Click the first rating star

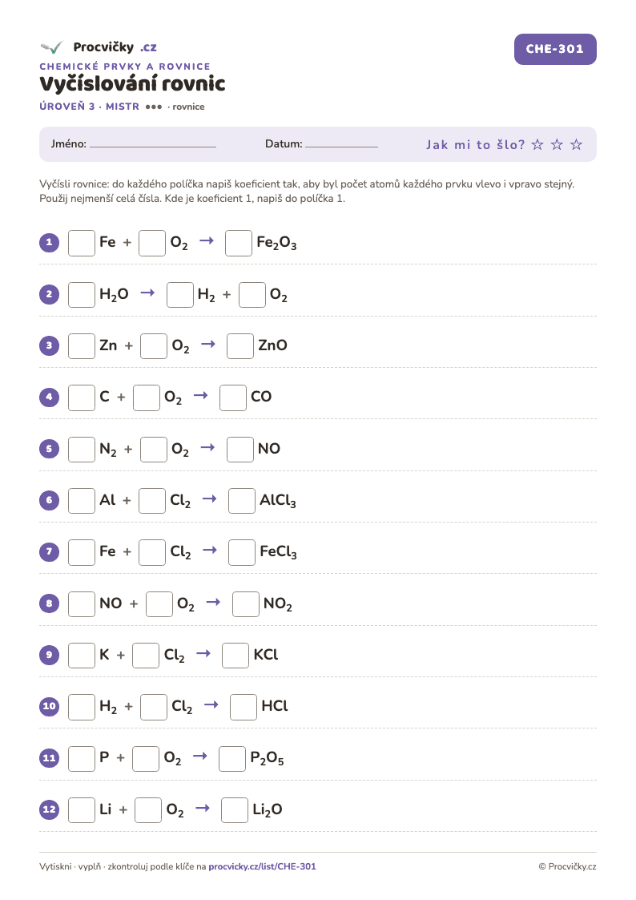coord(537,144)
